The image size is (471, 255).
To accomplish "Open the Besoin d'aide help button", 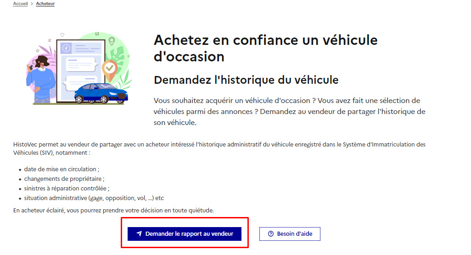I will (290, 234).
